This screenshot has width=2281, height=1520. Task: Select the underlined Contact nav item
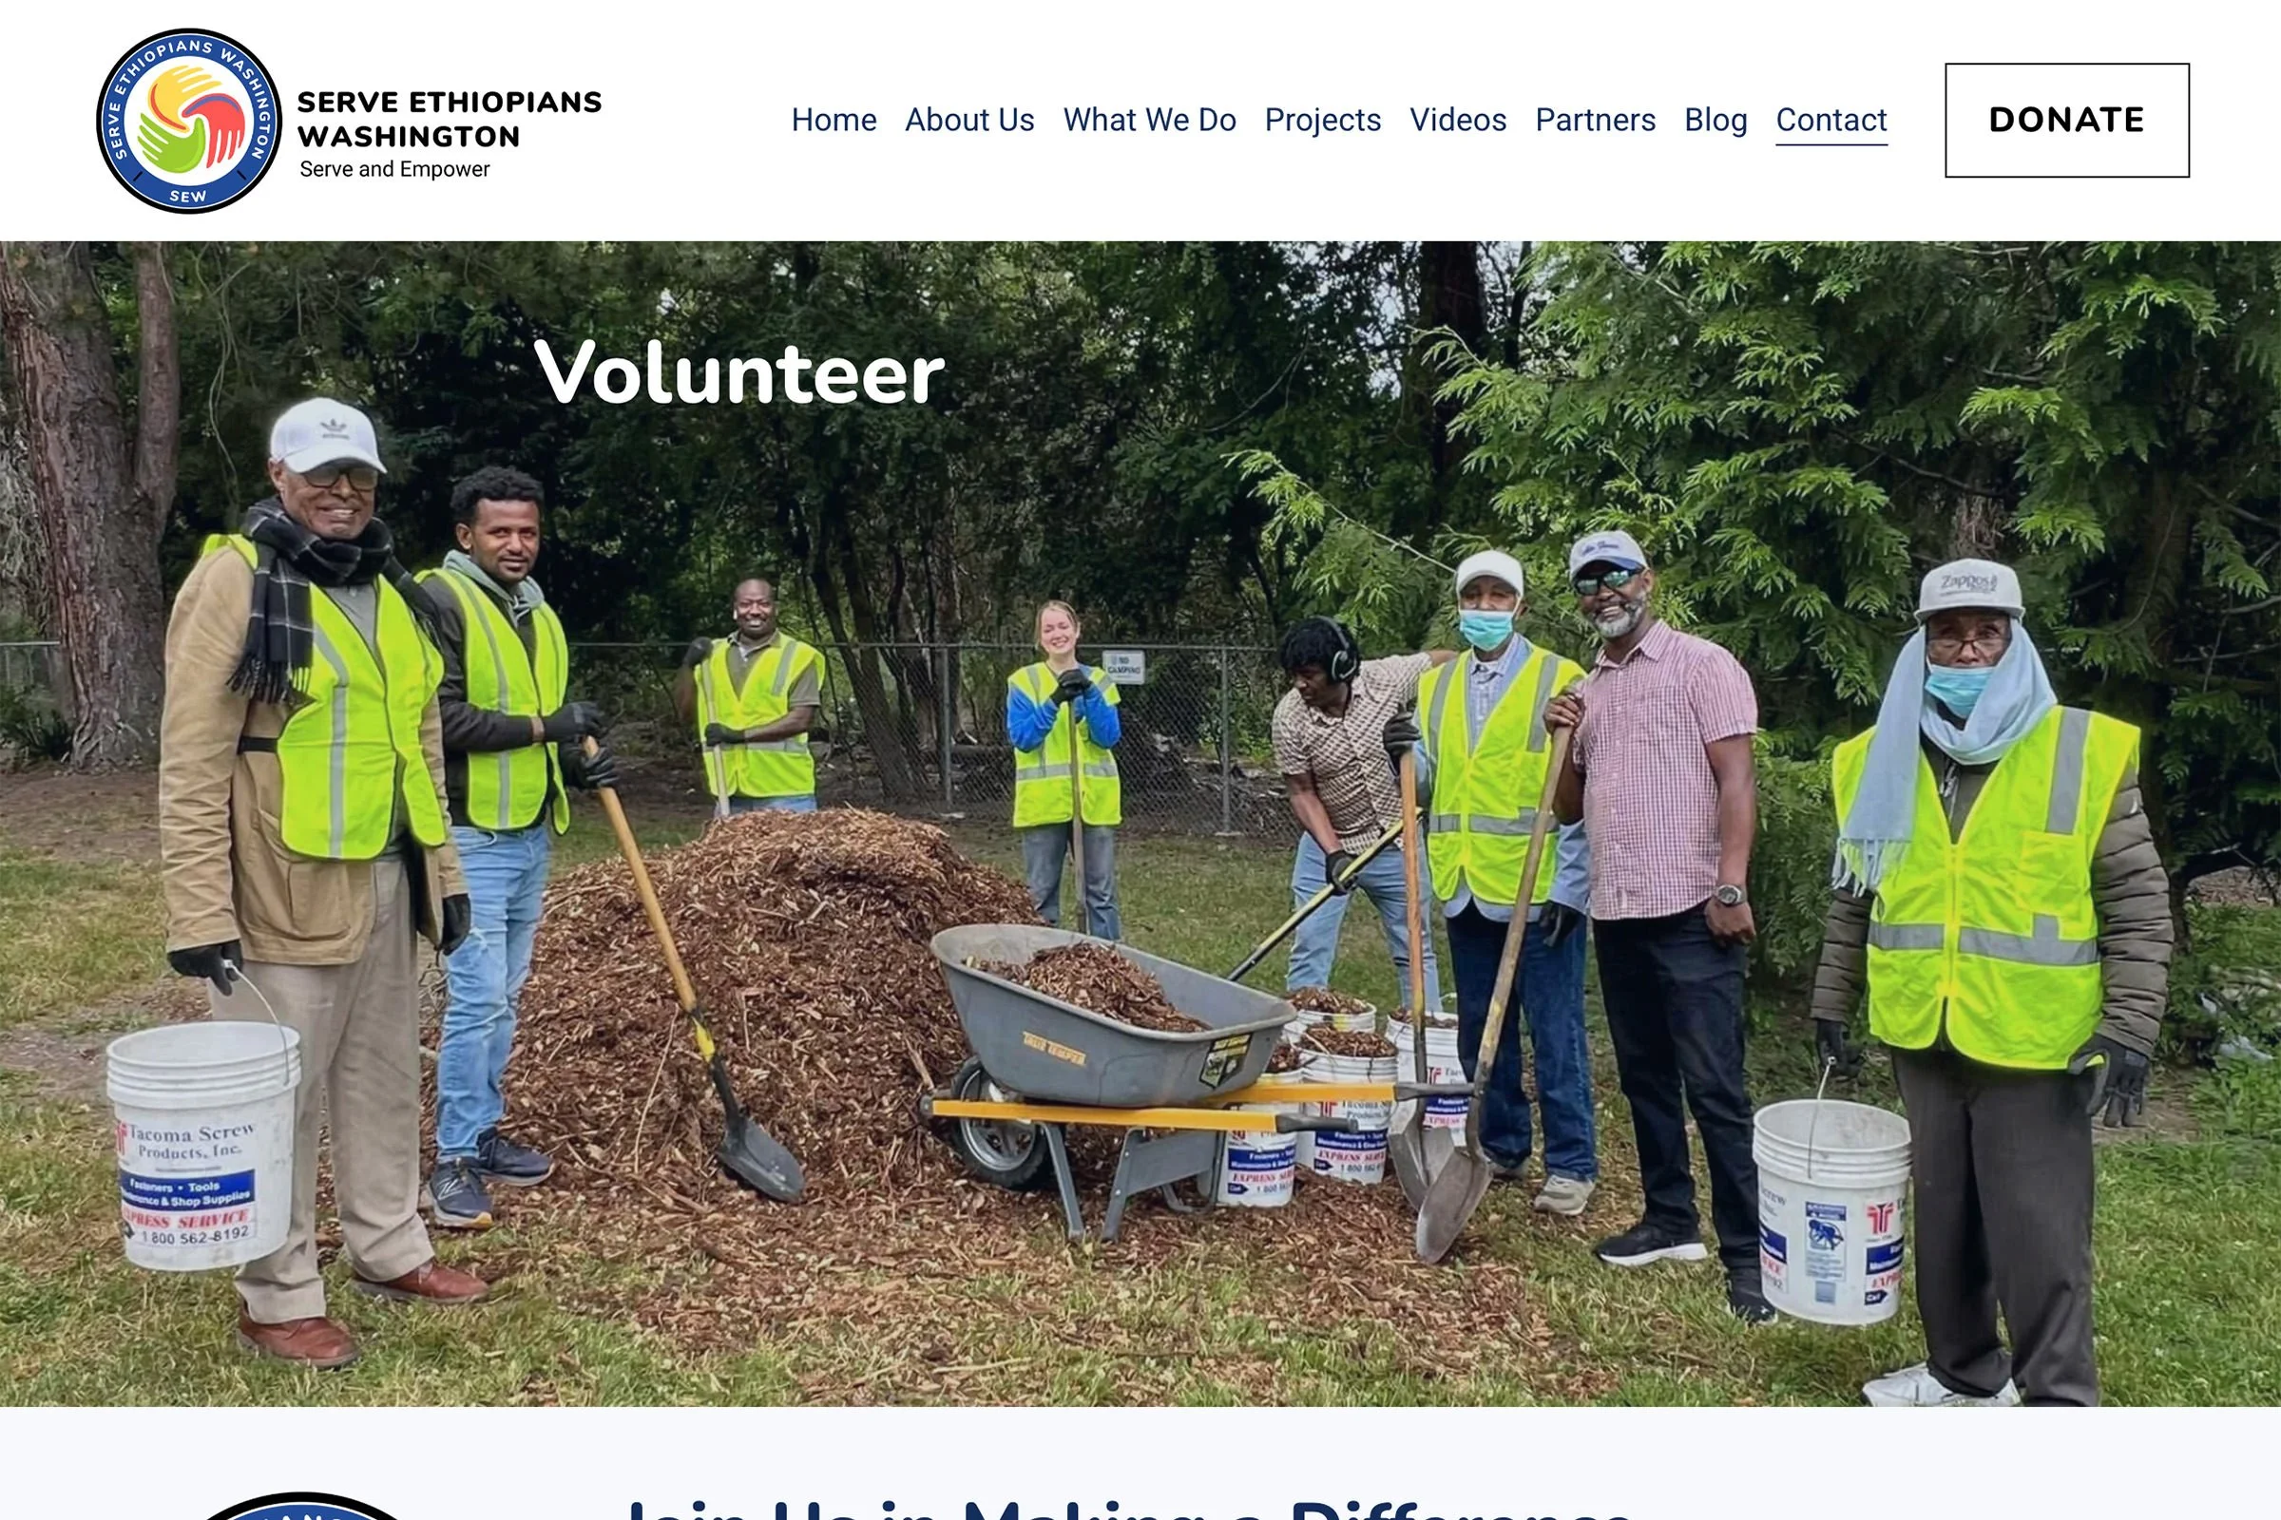click(1831, 122)
